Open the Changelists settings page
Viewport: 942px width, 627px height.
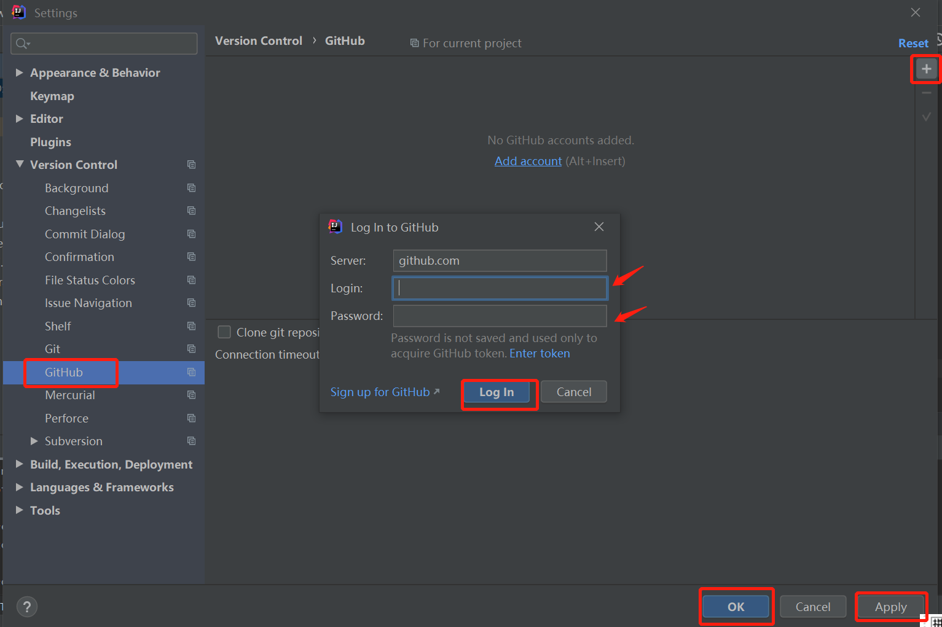click(x=75, y=211)
